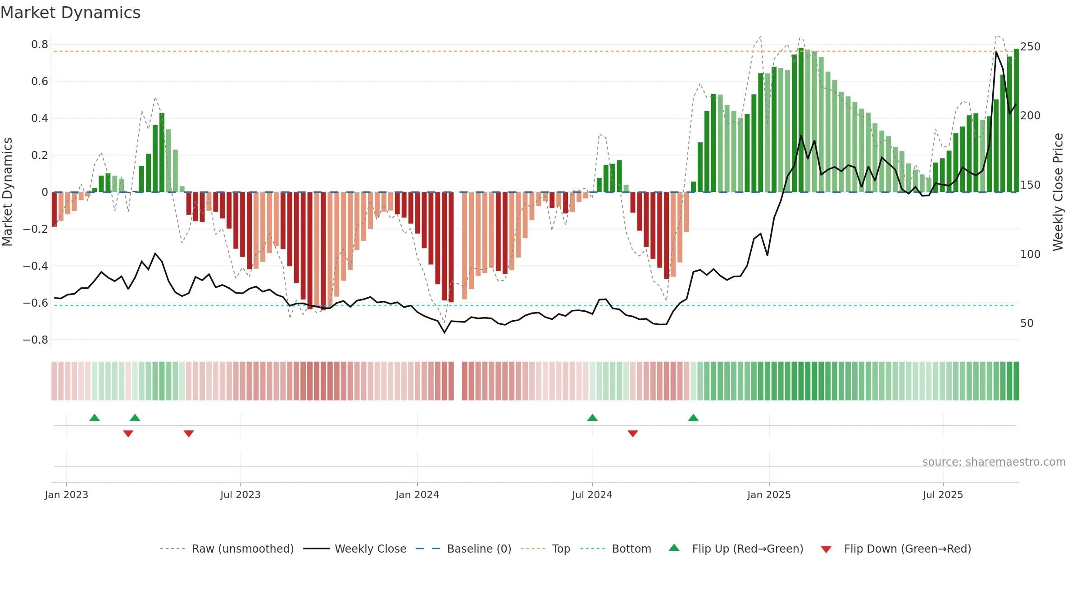This screenshot has height=608, width=1081.
Task: Toggle the Baseline (0) legend entry
Action: tap(463, 549)
